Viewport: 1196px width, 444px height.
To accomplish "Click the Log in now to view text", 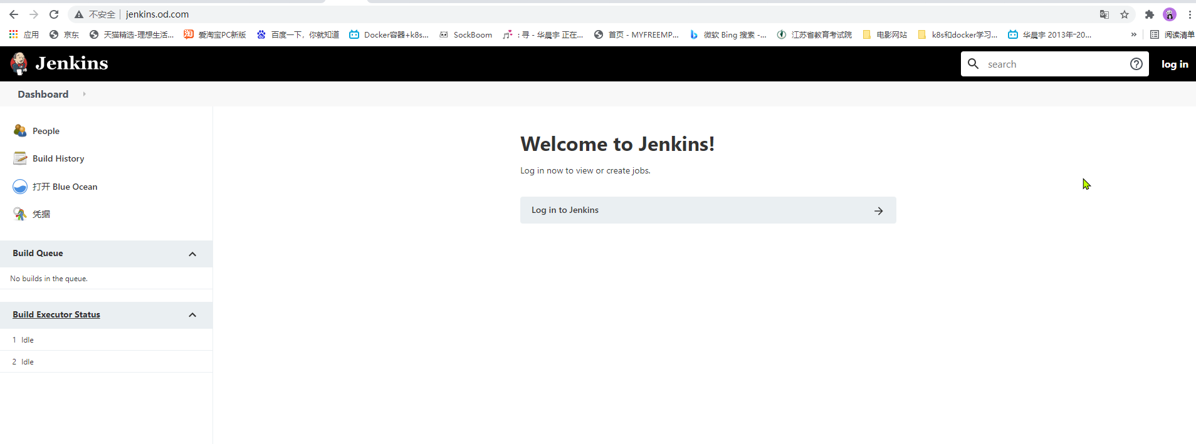I will tap(585, 170).
